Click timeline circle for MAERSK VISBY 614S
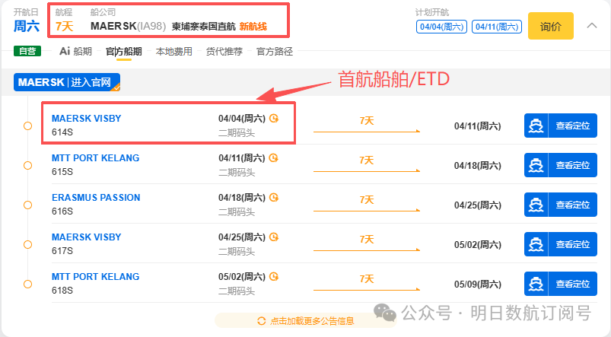611x337 pixels. [28, 126]
